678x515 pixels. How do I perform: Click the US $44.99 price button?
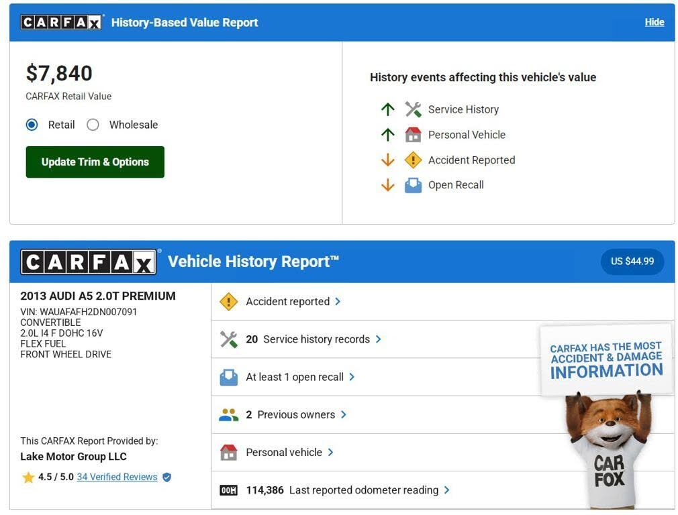(x=632, y=262)
